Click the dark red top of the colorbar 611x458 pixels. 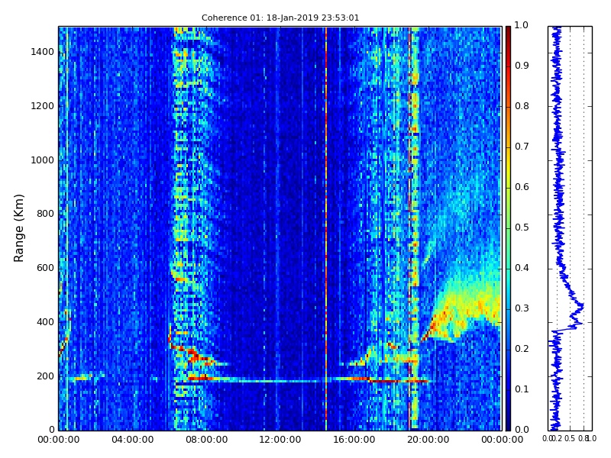(508, 33)
